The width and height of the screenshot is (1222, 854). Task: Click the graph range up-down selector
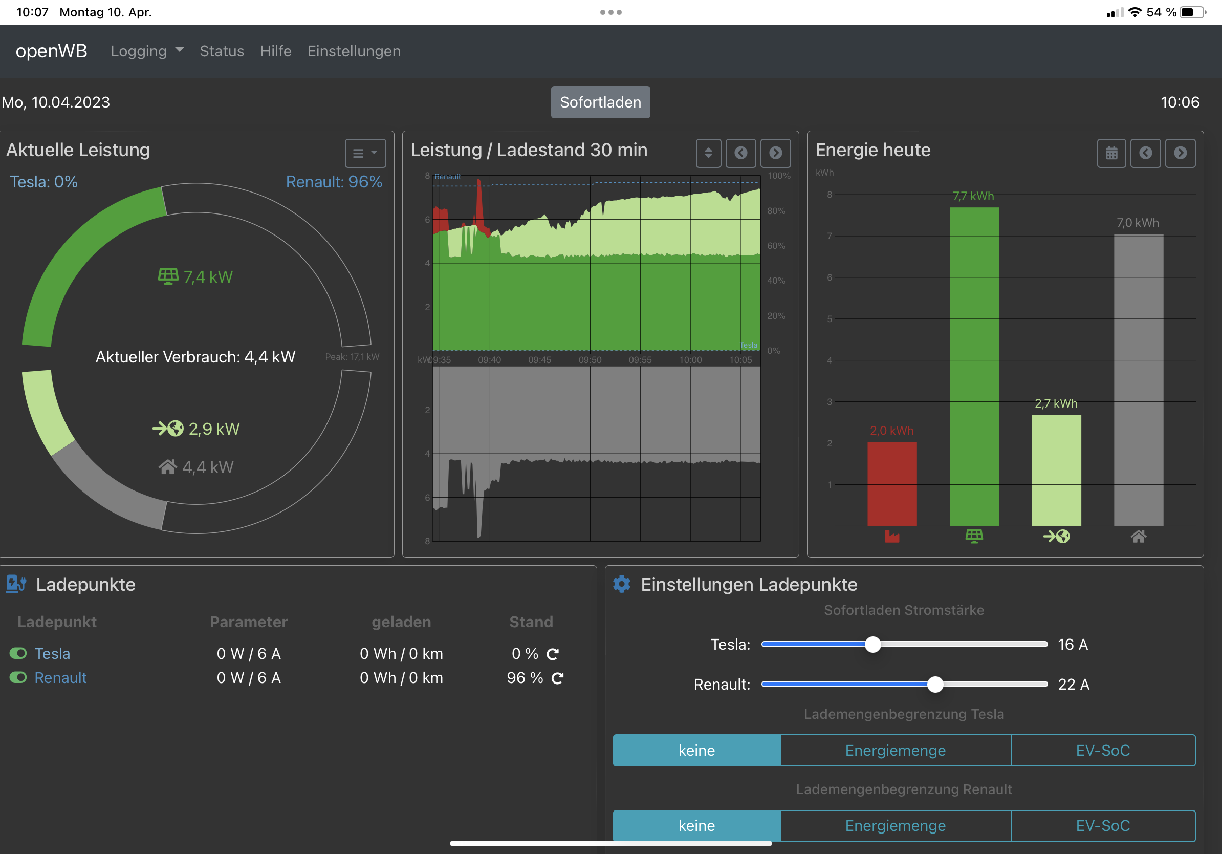click(x=708, y=153)
